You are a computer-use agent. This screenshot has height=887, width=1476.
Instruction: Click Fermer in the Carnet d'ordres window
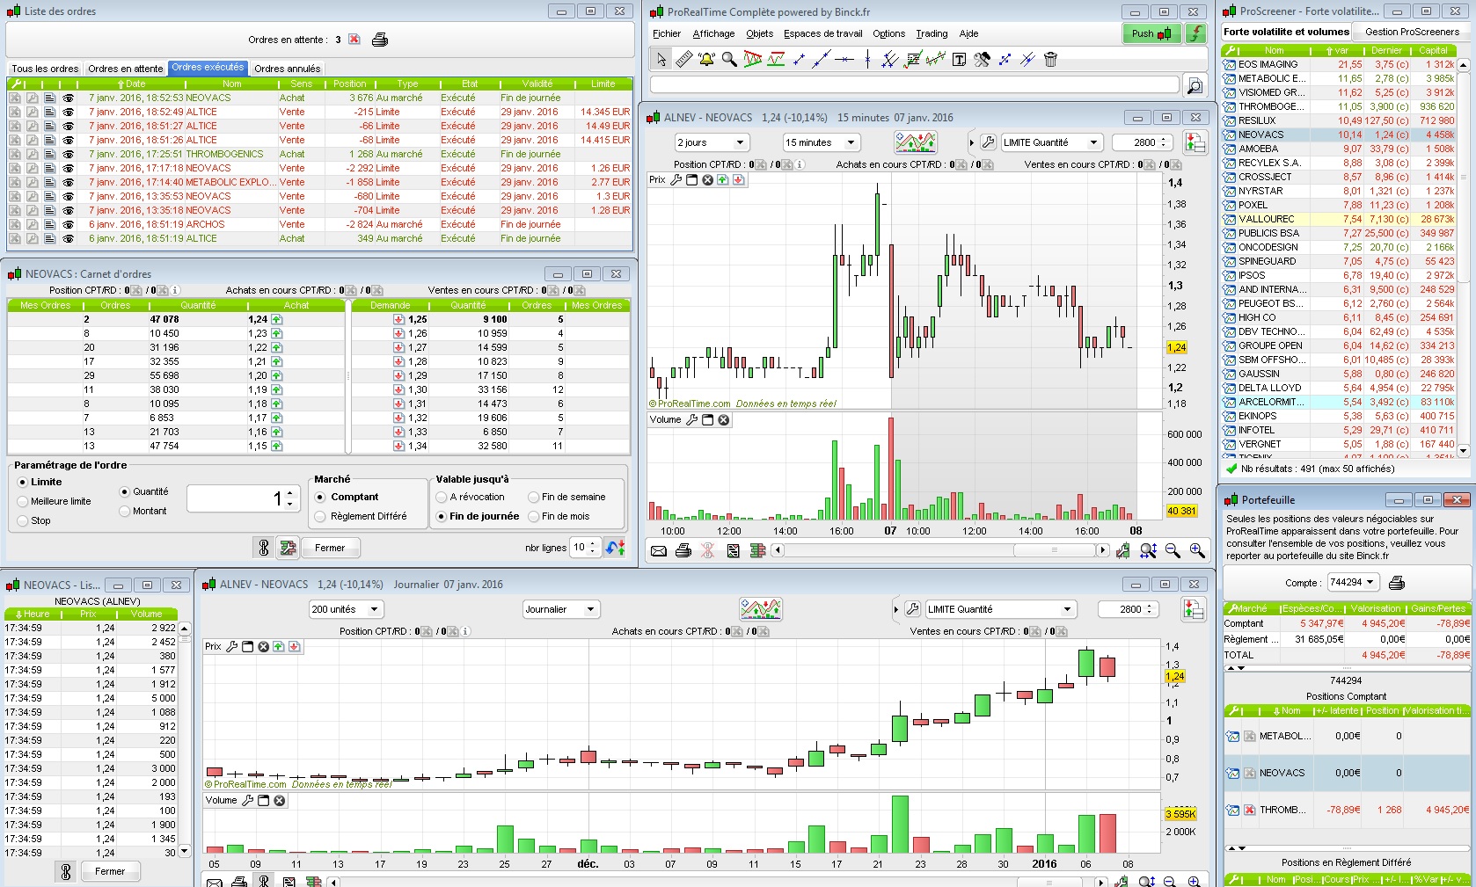(x=330, y=548)
